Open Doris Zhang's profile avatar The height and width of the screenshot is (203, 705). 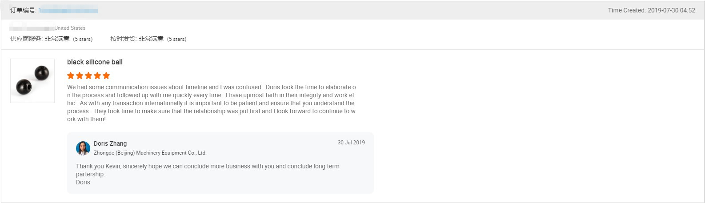pos(83,148)
